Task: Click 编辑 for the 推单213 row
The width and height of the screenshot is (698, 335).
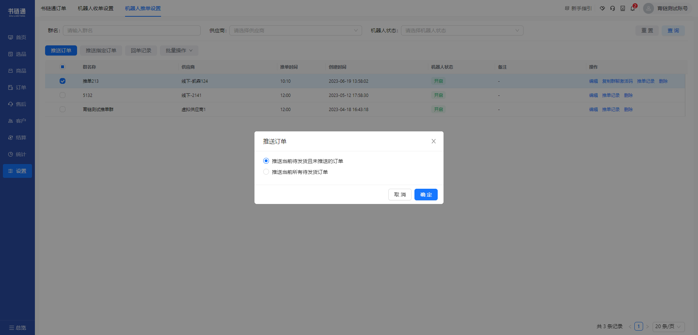Action: click(x=594, y=81)
